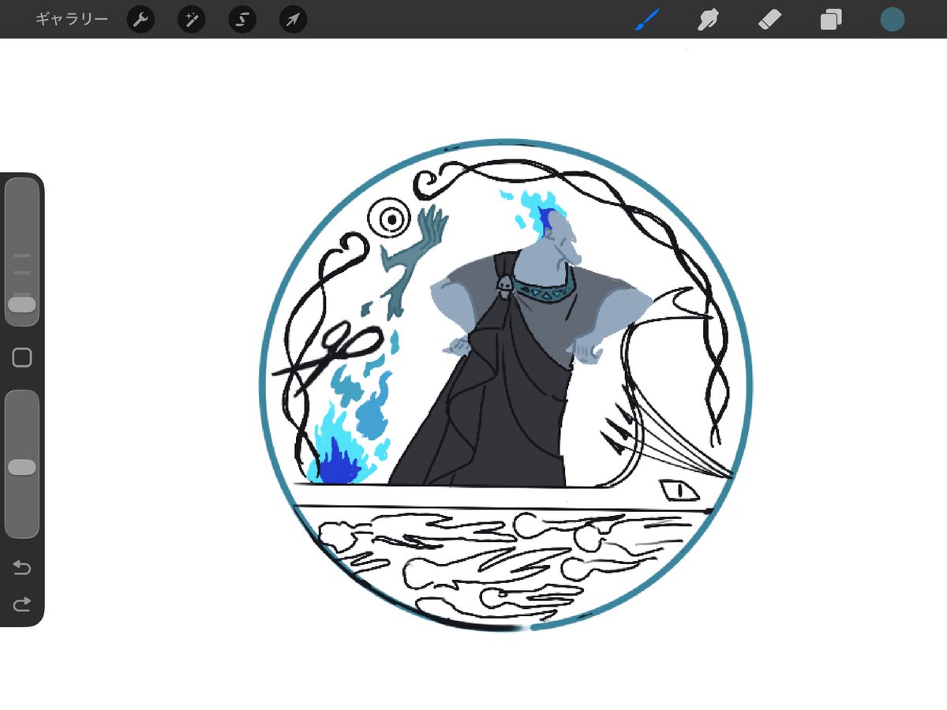Open the Adjustments magic wand menu
The image size is (947, 710).
click(x=192, y=20)
